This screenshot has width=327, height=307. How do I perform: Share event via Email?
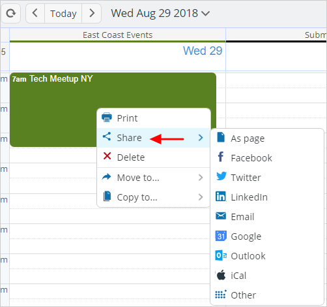(x=267, y=217)
